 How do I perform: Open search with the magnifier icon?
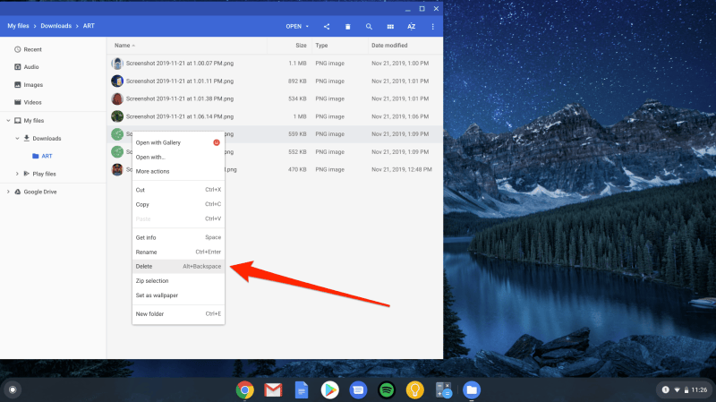[369, 27]
